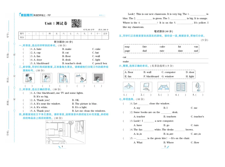Select the floor grid picture in question 3
The image size is (225, 167).
click(163, 87)
